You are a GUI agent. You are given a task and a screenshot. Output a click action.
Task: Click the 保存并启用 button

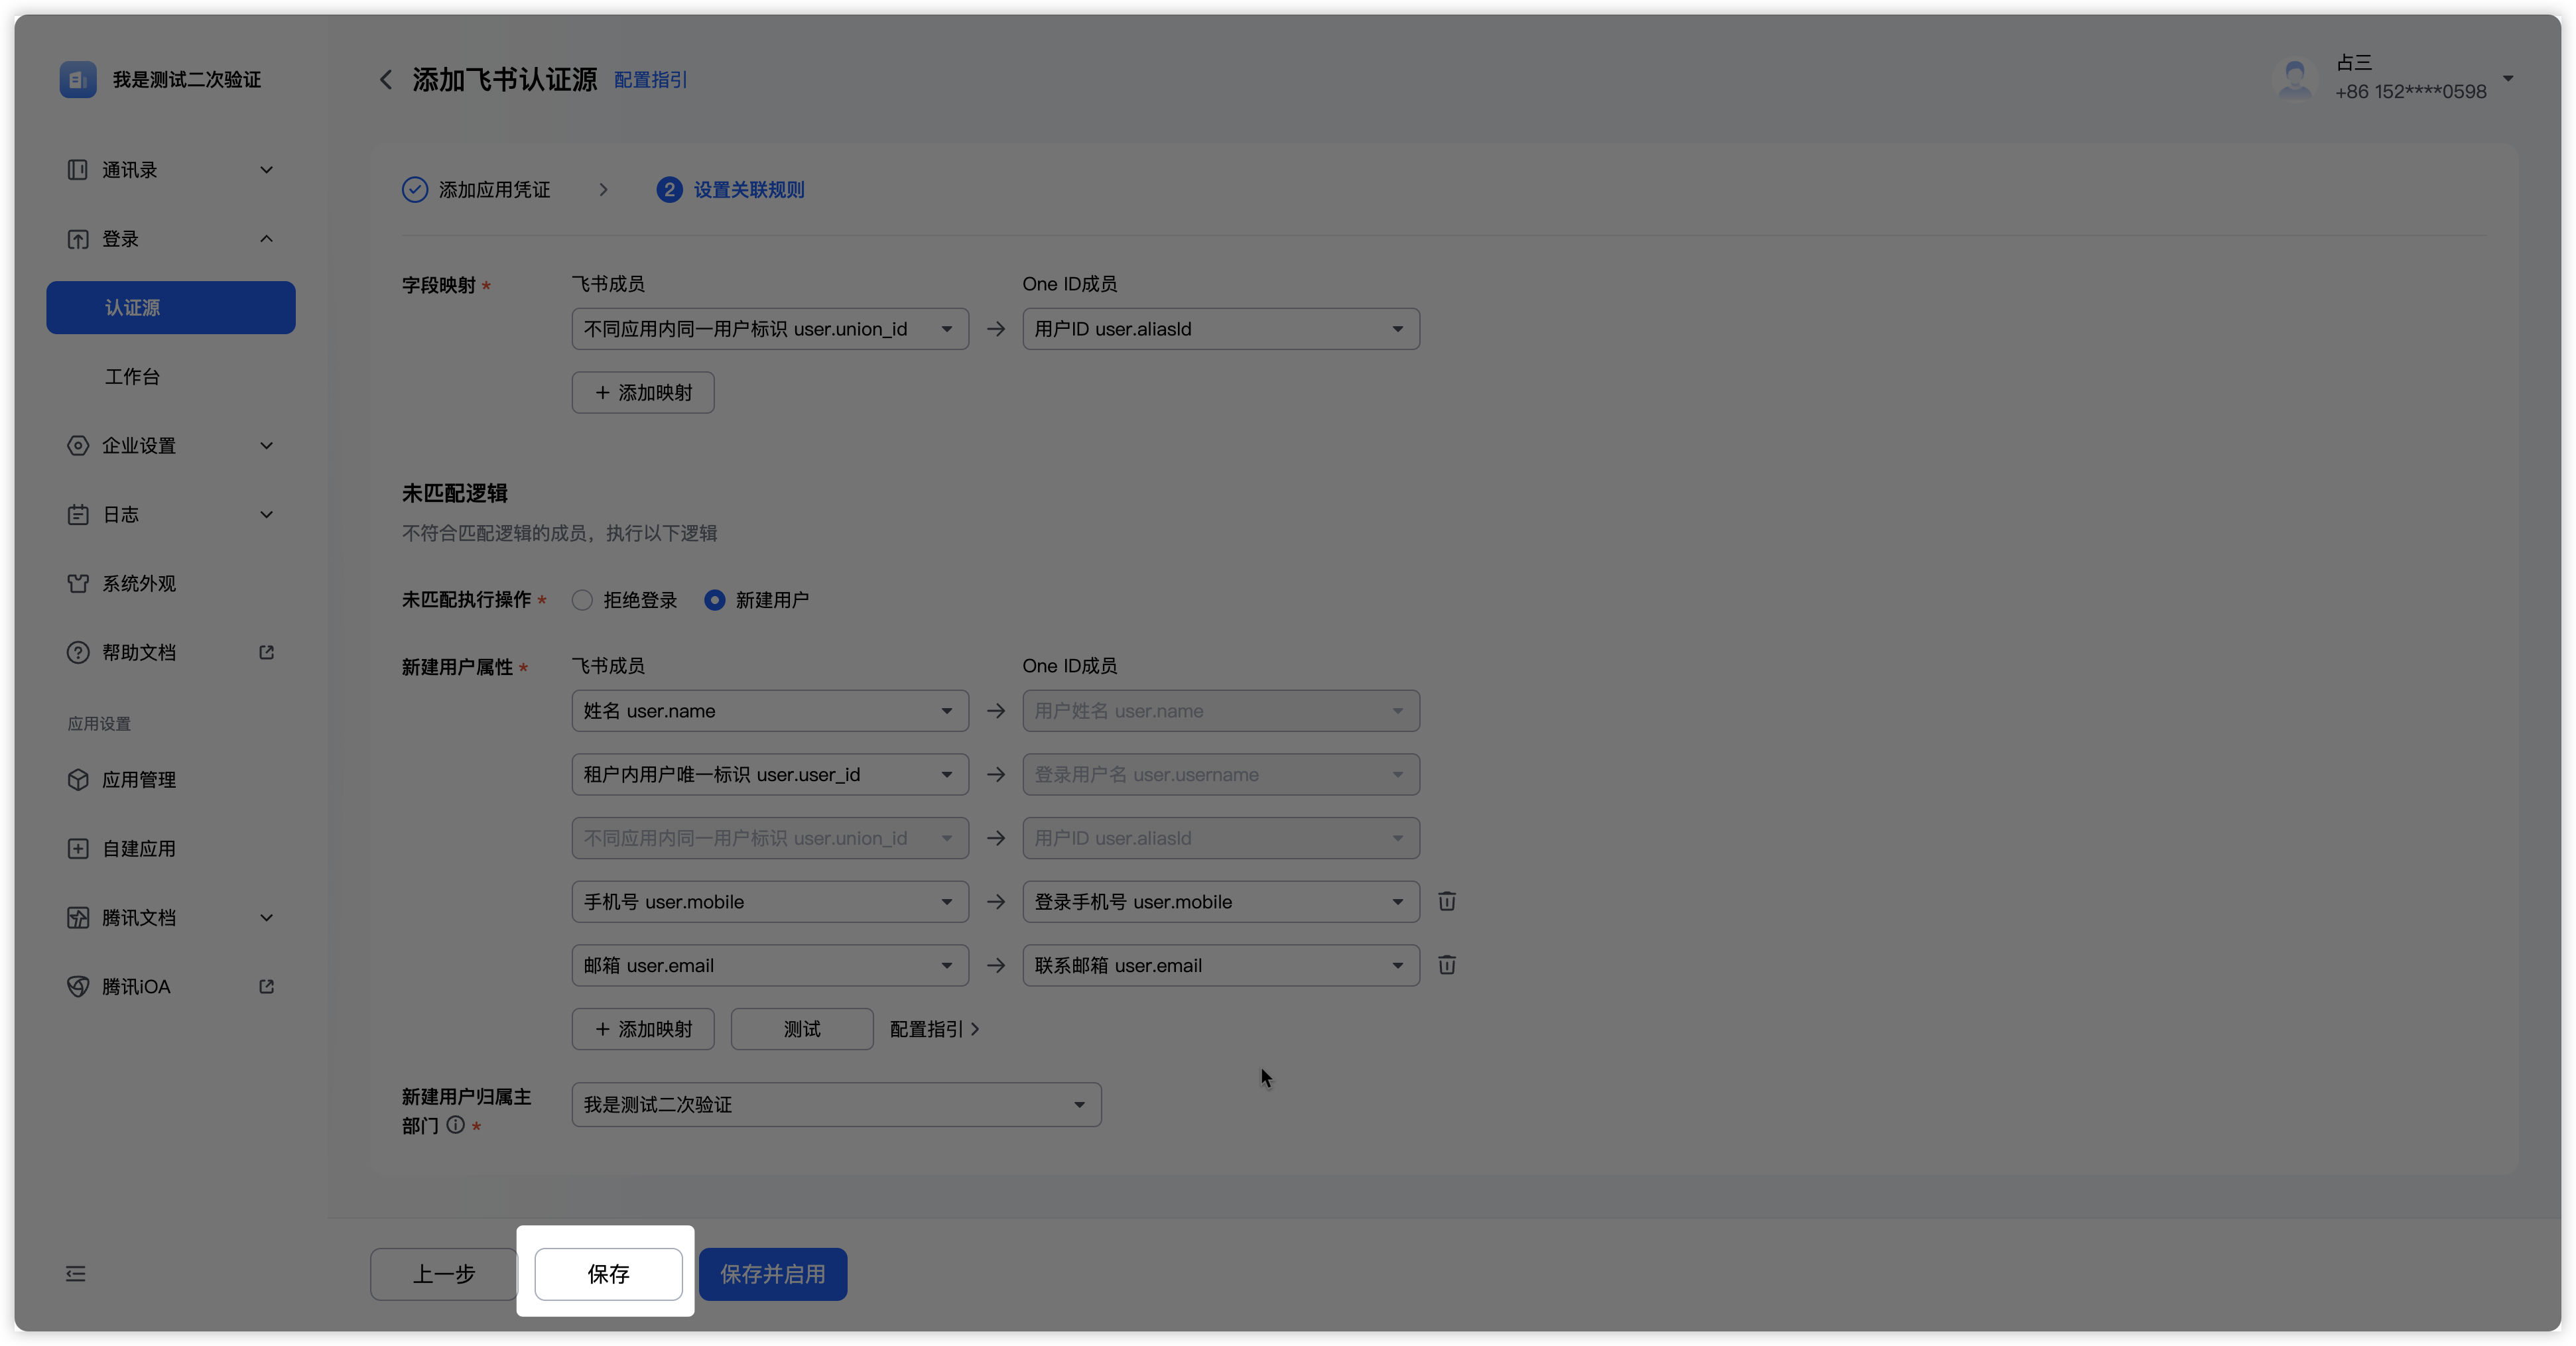tap(772, 1274)
